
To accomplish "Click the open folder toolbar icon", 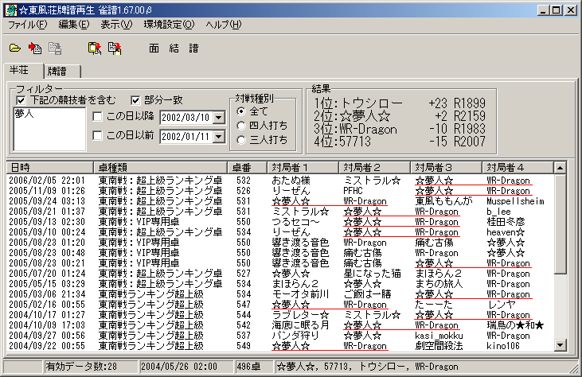I will pos(15,48).
